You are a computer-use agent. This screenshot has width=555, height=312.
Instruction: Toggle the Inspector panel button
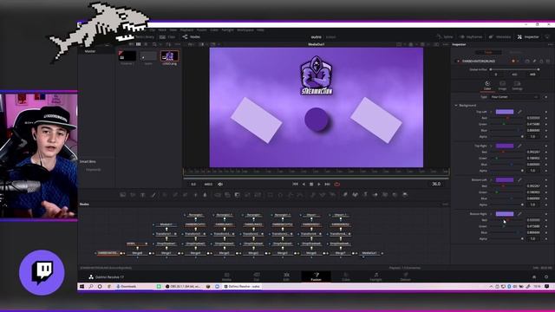528,36
